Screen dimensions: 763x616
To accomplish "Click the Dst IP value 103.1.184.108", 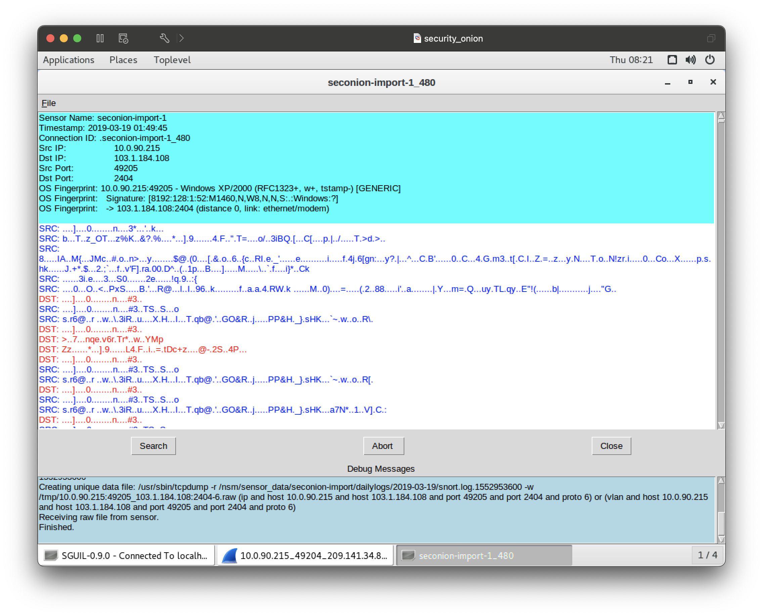I will pyautogui.click(x=142, y=158).
